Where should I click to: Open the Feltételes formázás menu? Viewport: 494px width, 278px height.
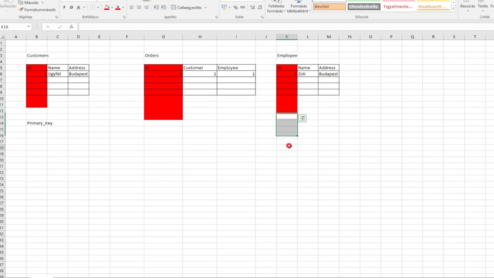click(276, 7)
